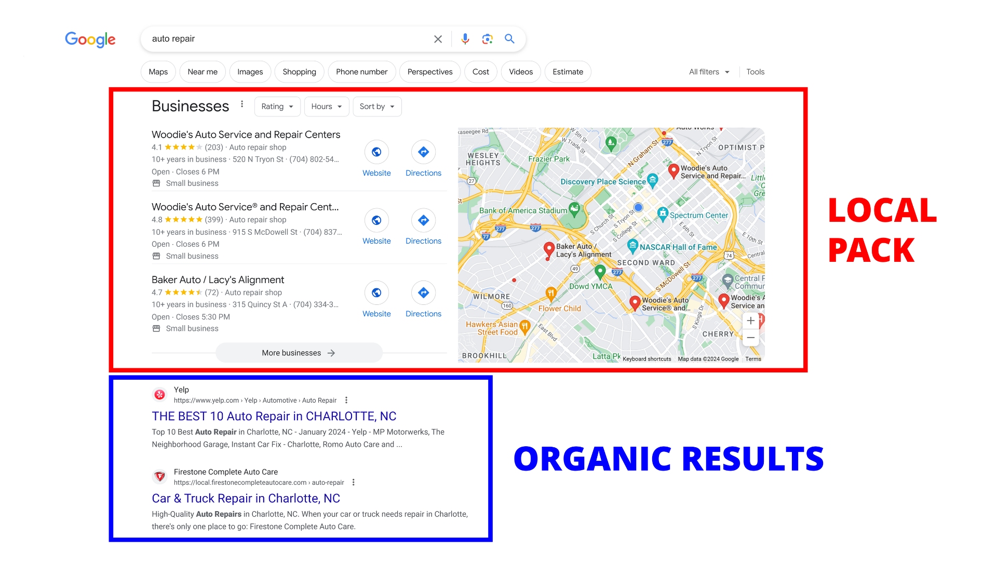Click Keyboard shortcuts on the map
This screenshot has width=997, height=561.
point(647,359)
